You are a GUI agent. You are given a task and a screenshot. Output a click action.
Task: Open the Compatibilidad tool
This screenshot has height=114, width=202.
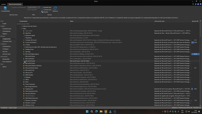pyautogui.click(x=5, y=9)
